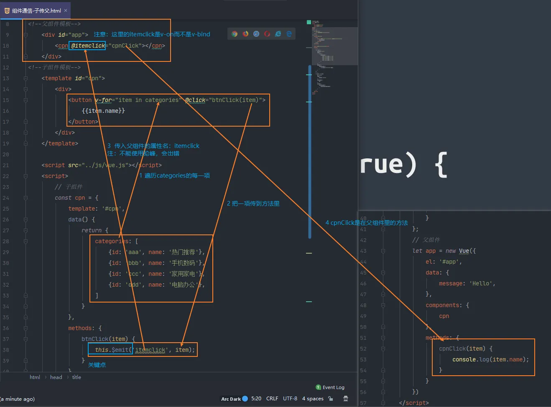Select the 组件通信-子传父.html editor tab
This screenshot has height=407, width=551.
35,10
